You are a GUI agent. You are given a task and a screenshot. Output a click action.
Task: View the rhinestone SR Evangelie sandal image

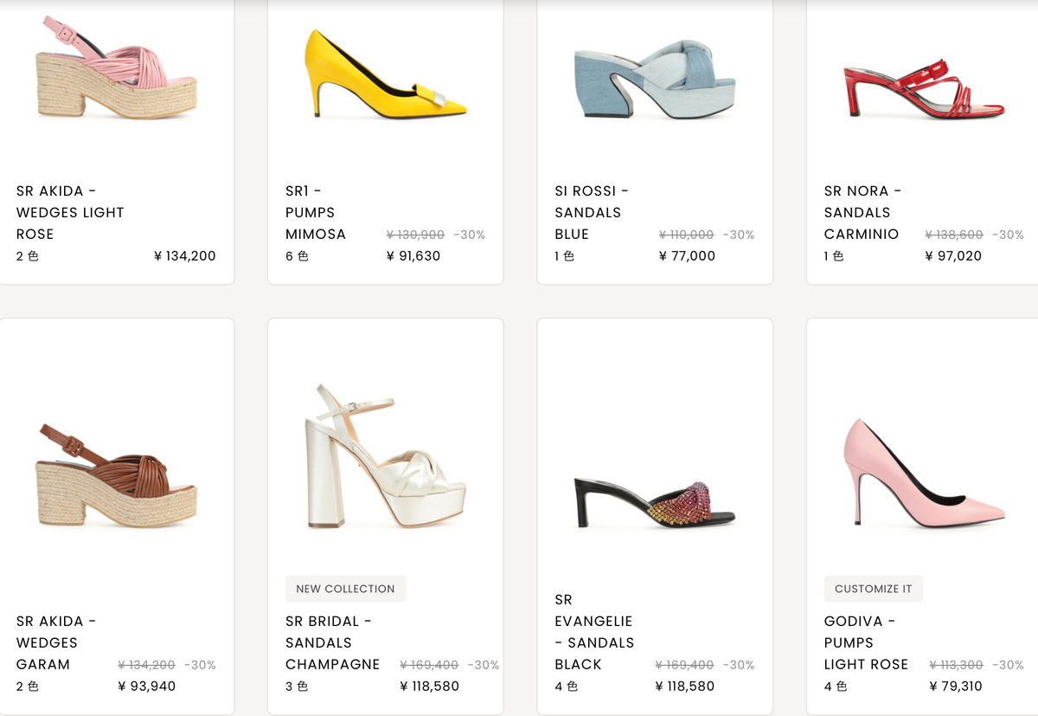click(655, 502)
